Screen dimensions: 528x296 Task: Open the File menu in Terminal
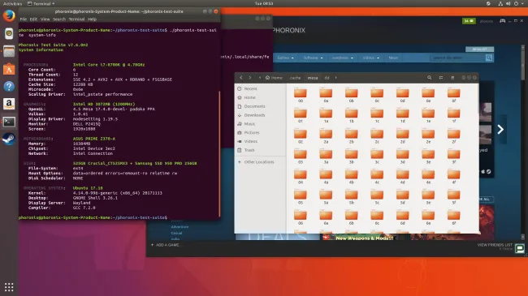click(24, 19)
